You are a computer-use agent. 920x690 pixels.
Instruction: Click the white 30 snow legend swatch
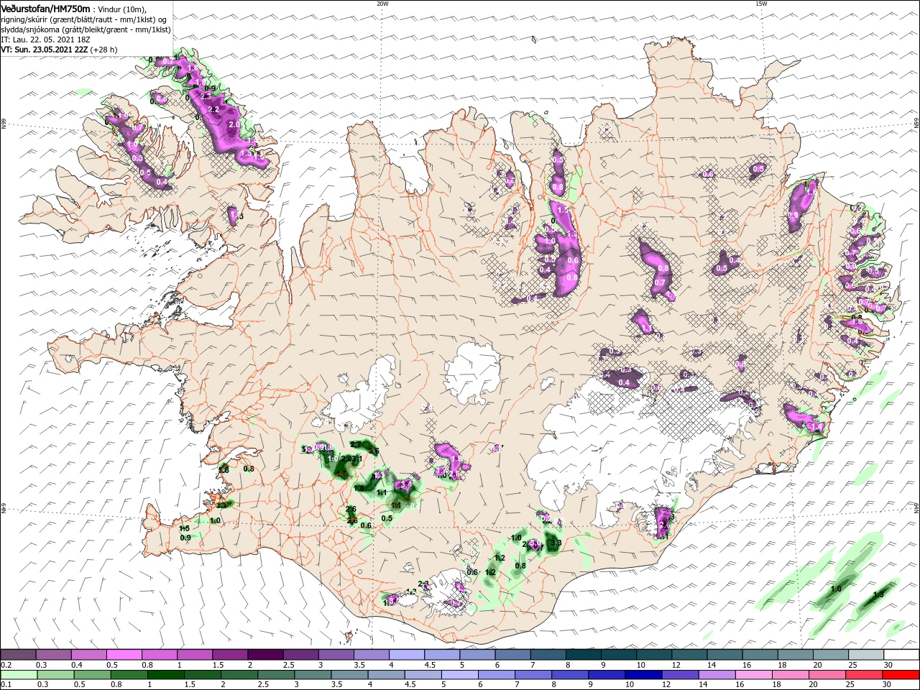(x=901, y=655)
